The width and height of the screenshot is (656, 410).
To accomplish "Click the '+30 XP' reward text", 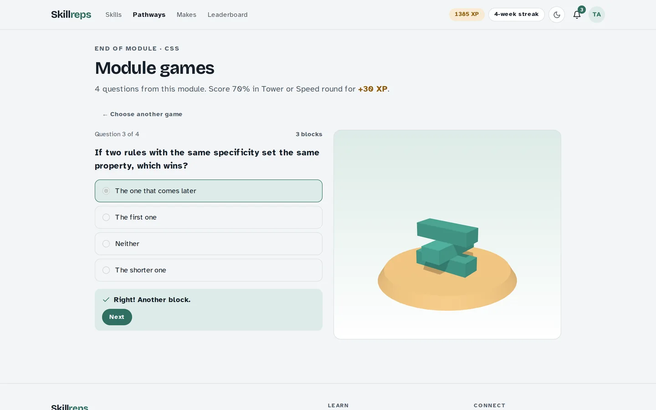I will (x=373, y=89).
